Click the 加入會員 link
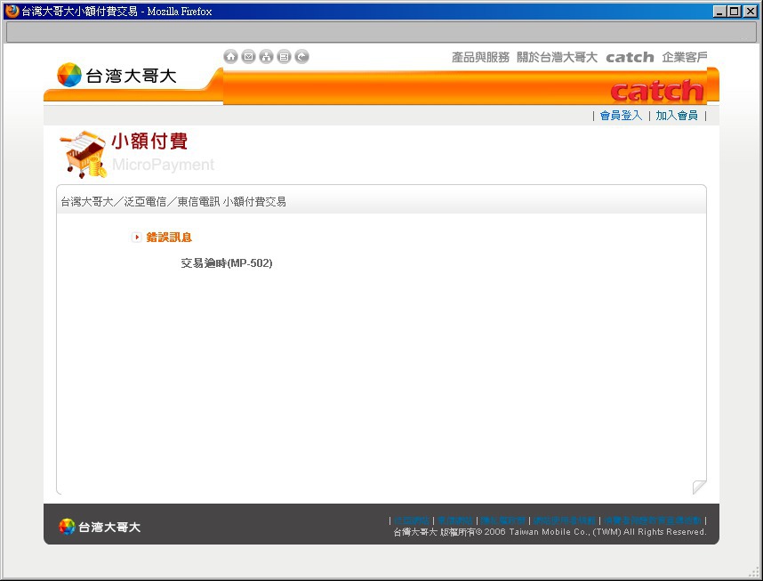Screen dimensions: 763x581 pyautogui.click(x=677, y=116)
